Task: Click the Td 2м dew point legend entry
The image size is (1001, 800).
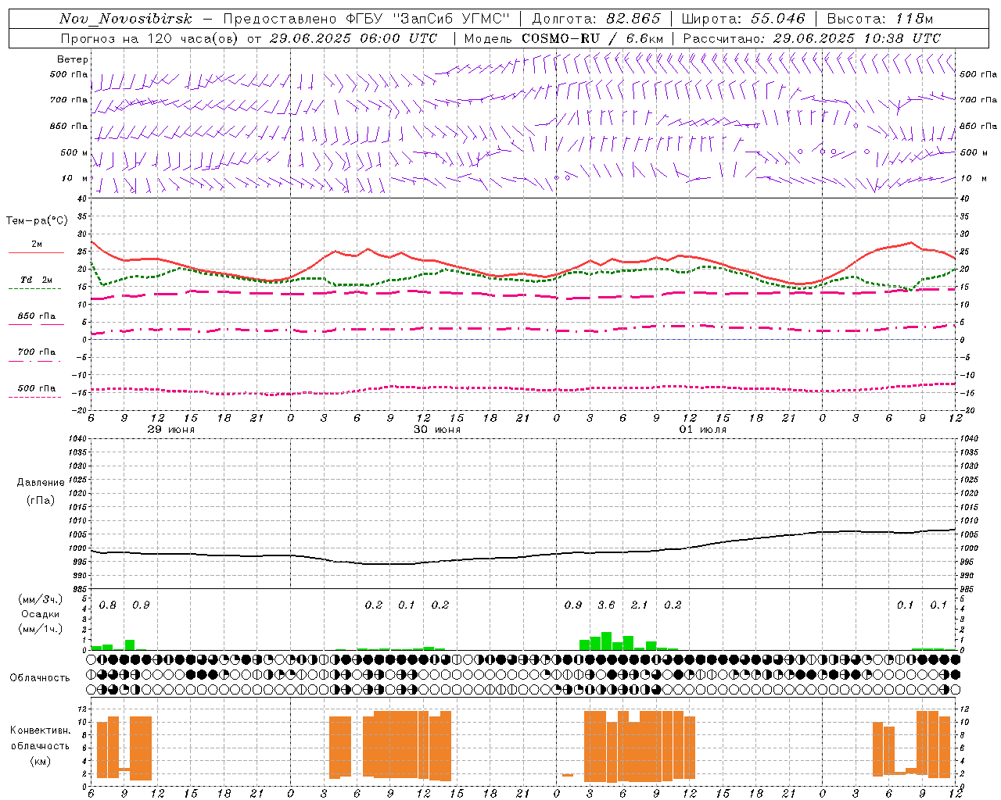Action: tap(36, 280)
